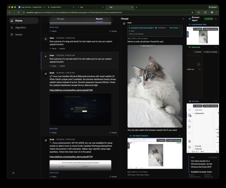The image size is (226, 188).
Task: Close the Browser Agent panel
Action: tap(216, 19)
